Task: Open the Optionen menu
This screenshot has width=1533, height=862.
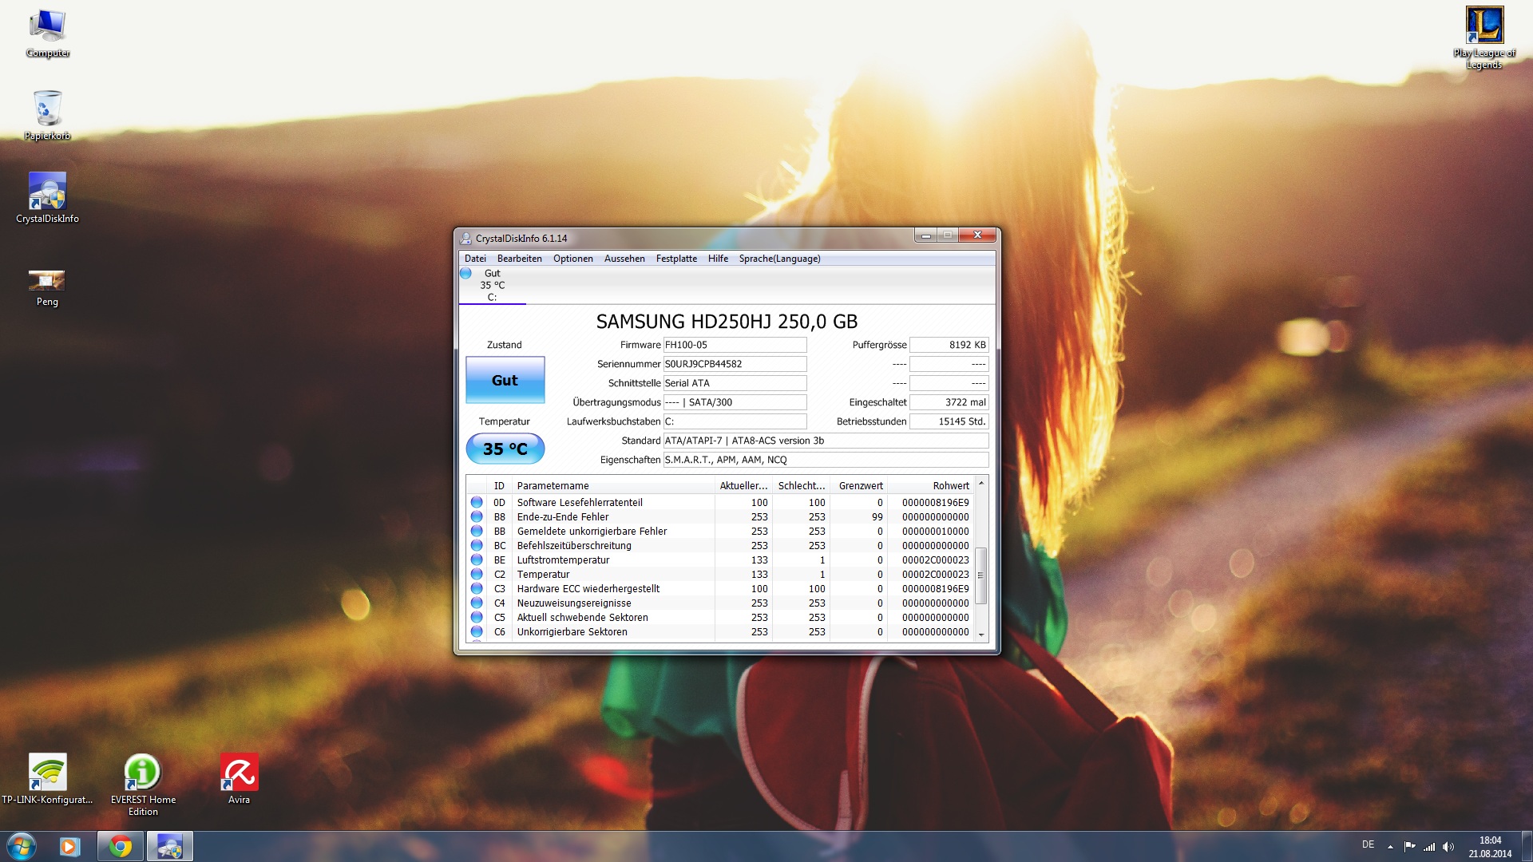Action: (x=572, y=259)
